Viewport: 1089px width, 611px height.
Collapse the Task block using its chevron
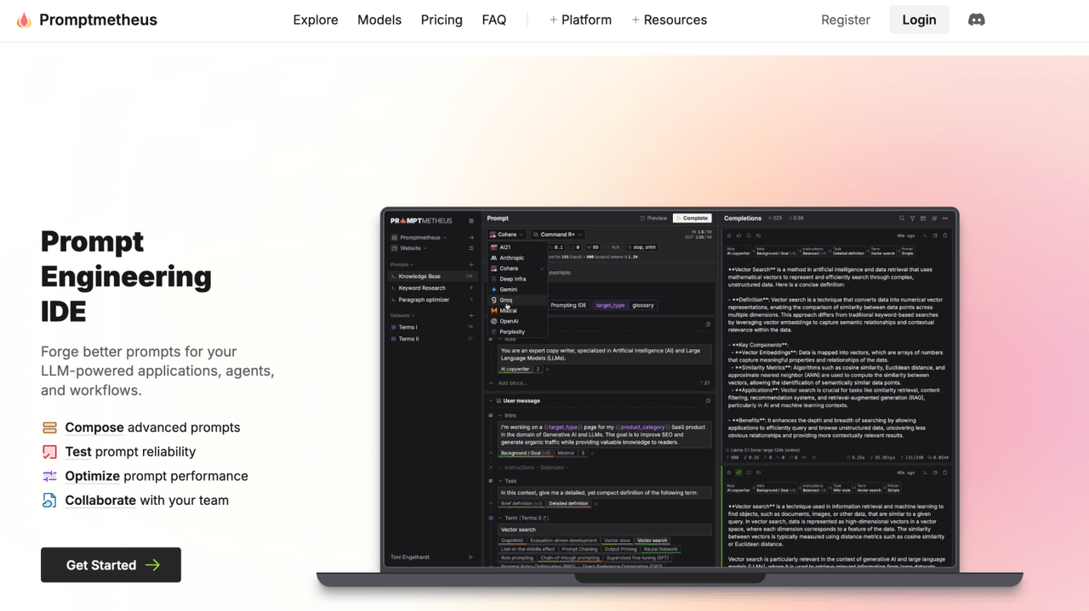(x=500, y=481)
